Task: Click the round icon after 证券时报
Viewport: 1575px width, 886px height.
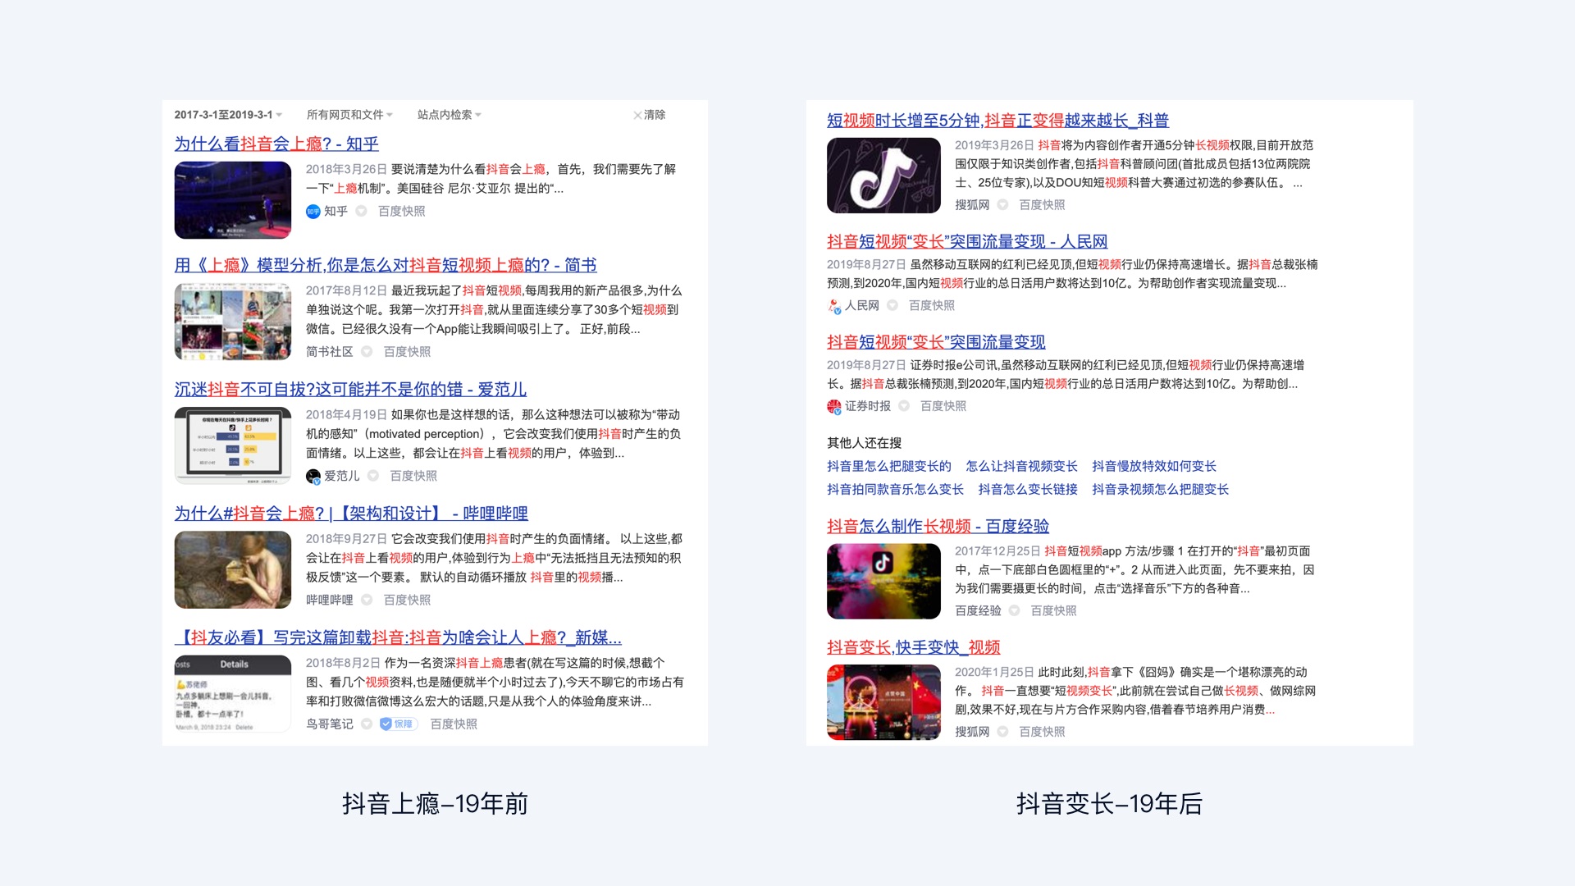Action: point(904,406)
